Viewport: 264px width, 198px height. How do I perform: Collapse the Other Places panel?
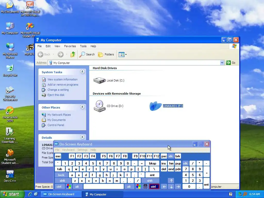click(x=82, y=107)
